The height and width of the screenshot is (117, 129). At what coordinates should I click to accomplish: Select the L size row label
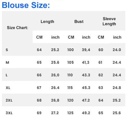7,75
